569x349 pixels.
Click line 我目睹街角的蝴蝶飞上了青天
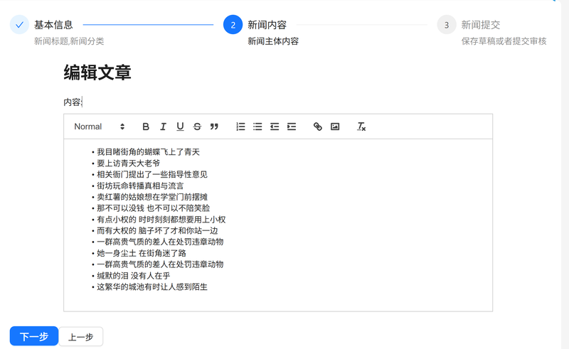coord(148,152)
